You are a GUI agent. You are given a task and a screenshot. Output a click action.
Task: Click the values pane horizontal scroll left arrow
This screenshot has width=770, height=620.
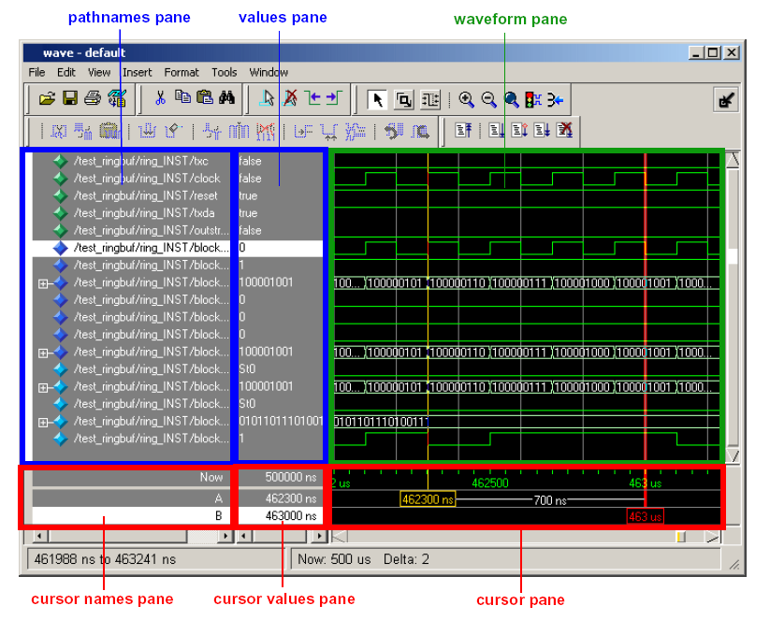(x=244, y=536)
